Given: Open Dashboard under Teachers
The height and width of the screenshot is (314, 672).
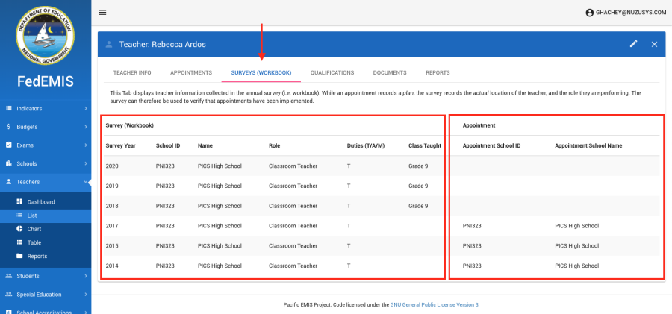Looking at the screenshot, I should tap(41, 202).
